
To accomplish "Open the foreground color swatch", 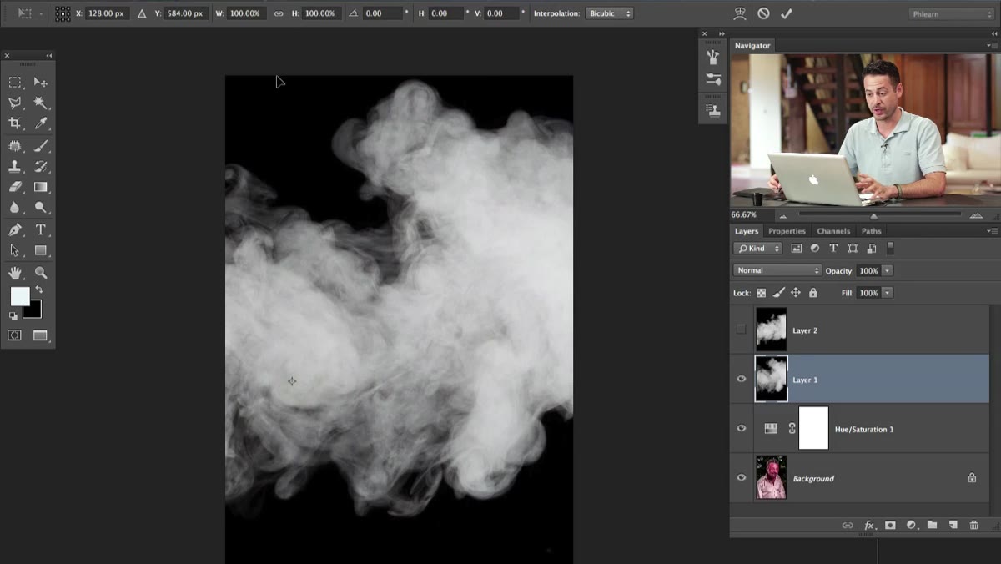I will tap(18, 295).
